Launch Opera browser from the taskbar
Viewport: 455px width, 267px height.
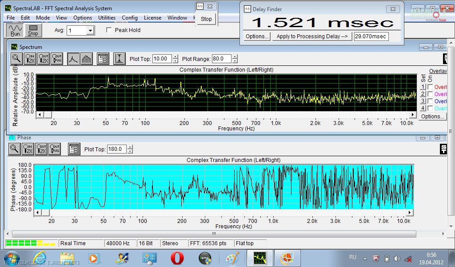point(177,258)
